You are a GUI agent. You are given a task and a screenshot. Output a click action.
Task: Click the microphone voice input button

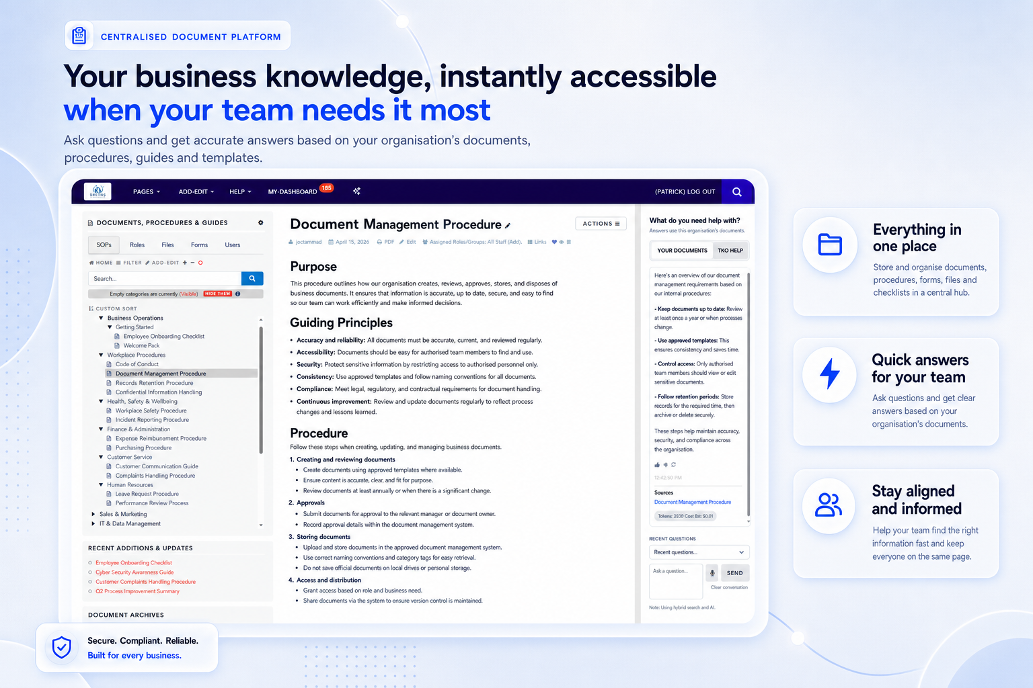712,573
